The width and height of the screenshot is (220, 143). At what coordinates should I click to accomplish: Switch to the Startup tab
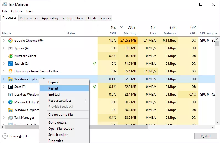67,18
